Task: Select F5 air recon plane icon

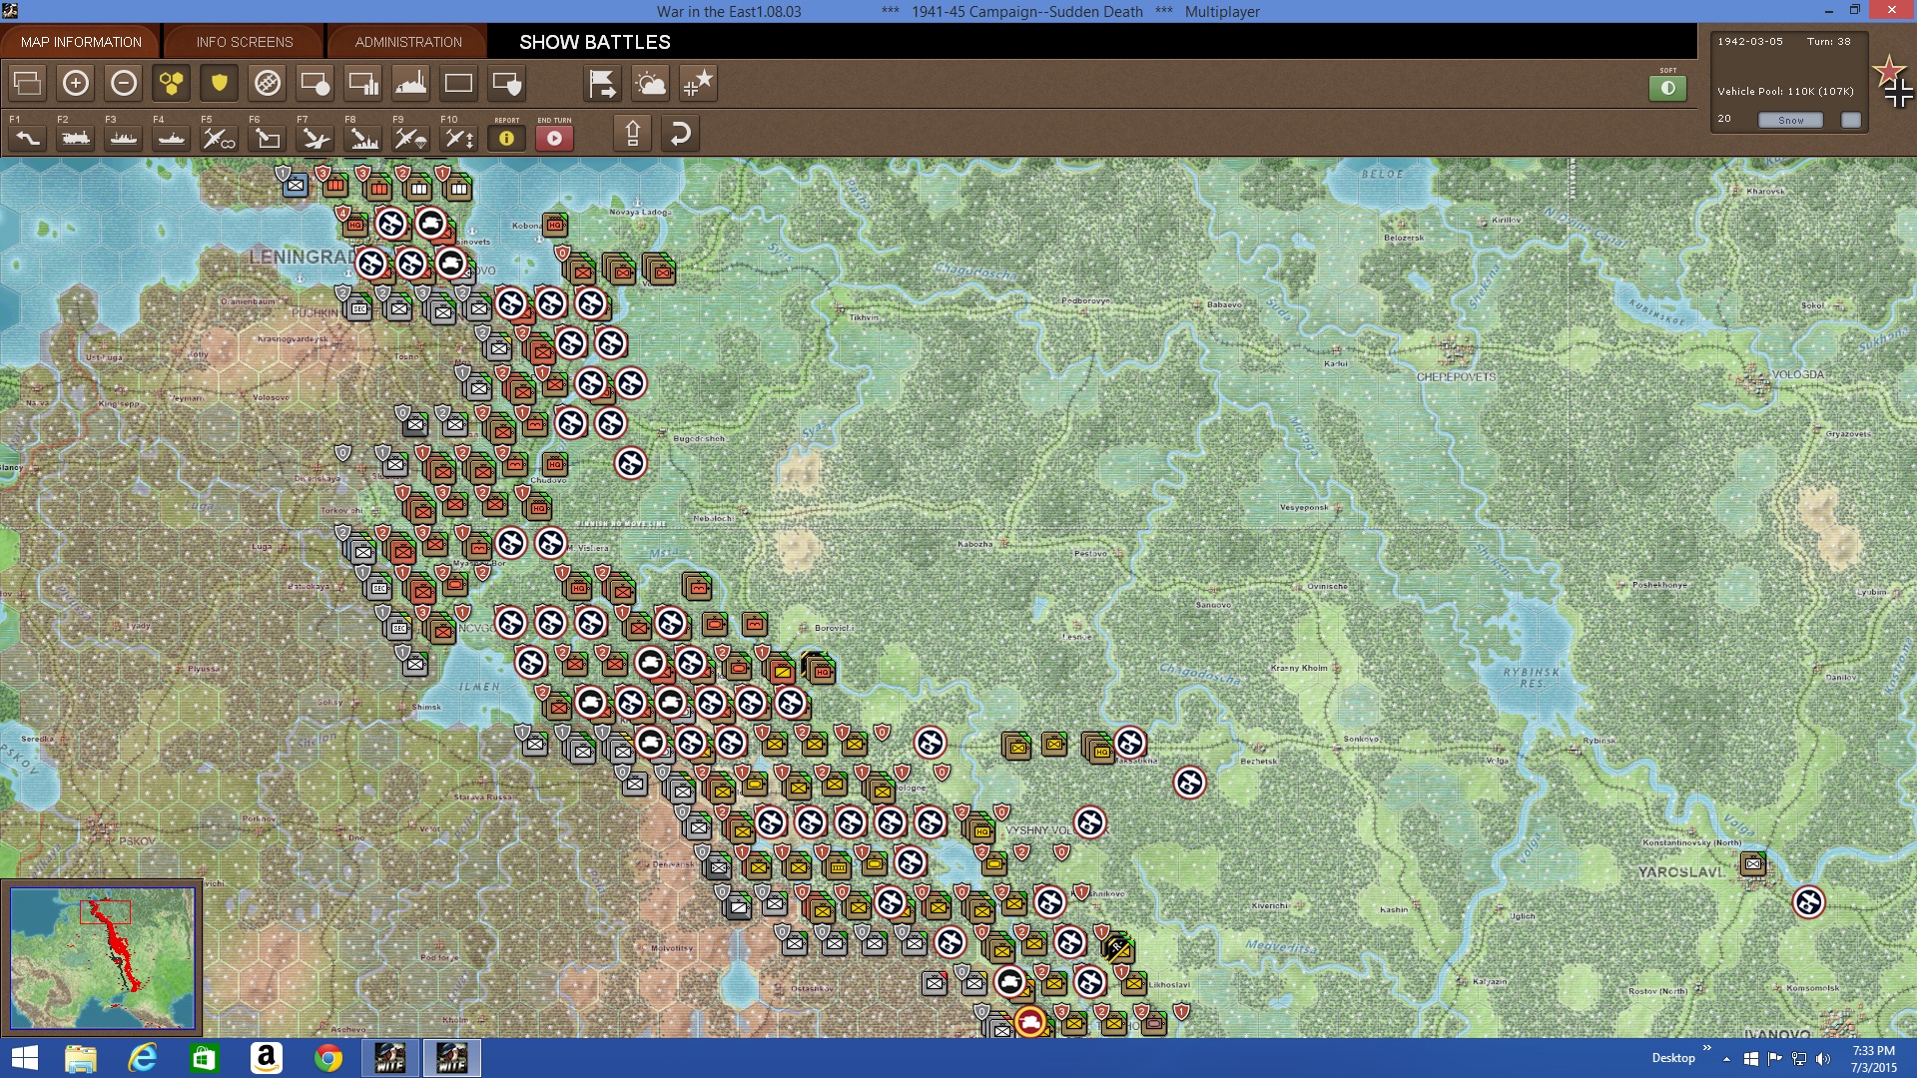Action: [x=220, y=138]
